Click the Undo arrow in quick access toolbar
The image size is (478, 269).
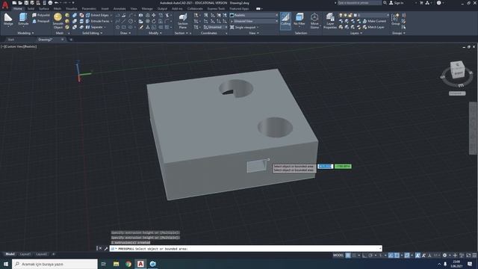coord(57,3)
